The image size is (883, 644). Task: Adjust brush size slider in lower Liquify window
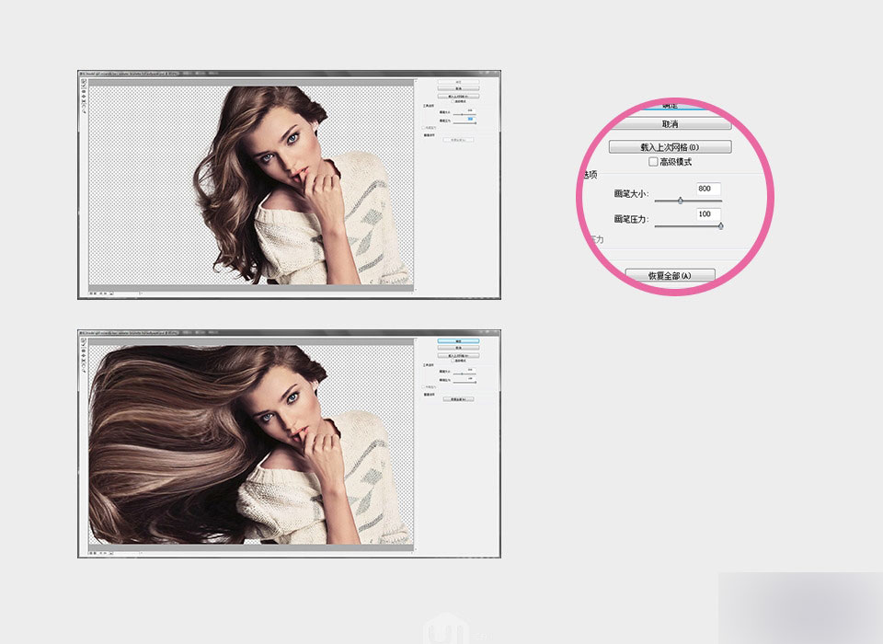point(462,374)
